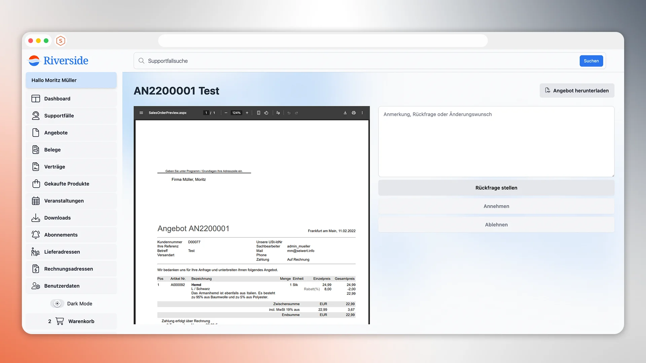Go to Angebote in the sidebar

[x=56, y=133]
